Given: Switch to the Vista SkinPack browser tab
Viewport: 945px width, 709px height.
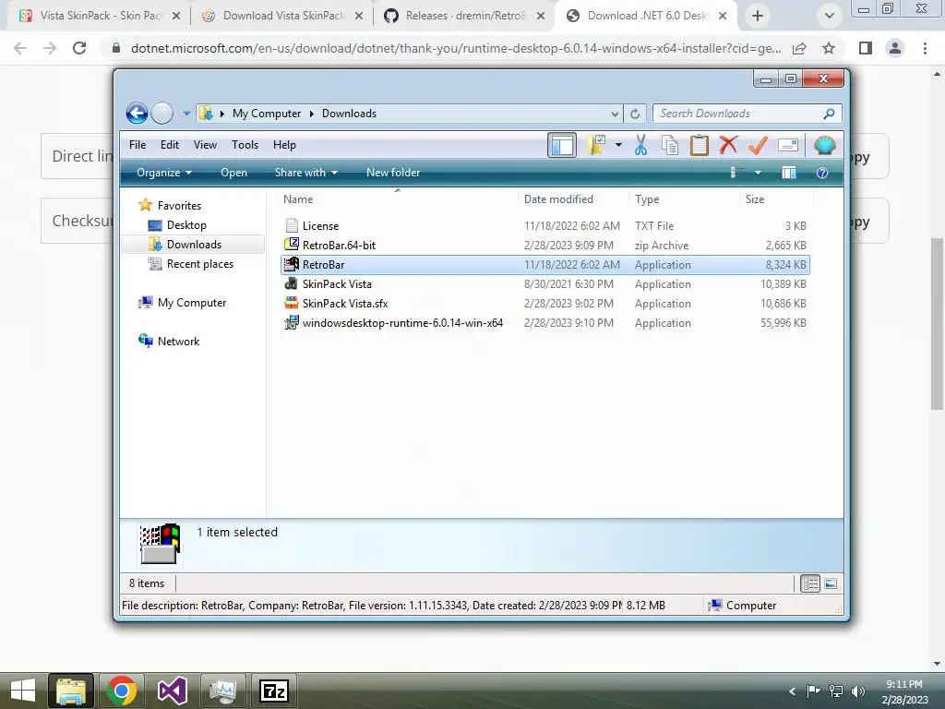Looking at the screenshot, I should 100,16.
